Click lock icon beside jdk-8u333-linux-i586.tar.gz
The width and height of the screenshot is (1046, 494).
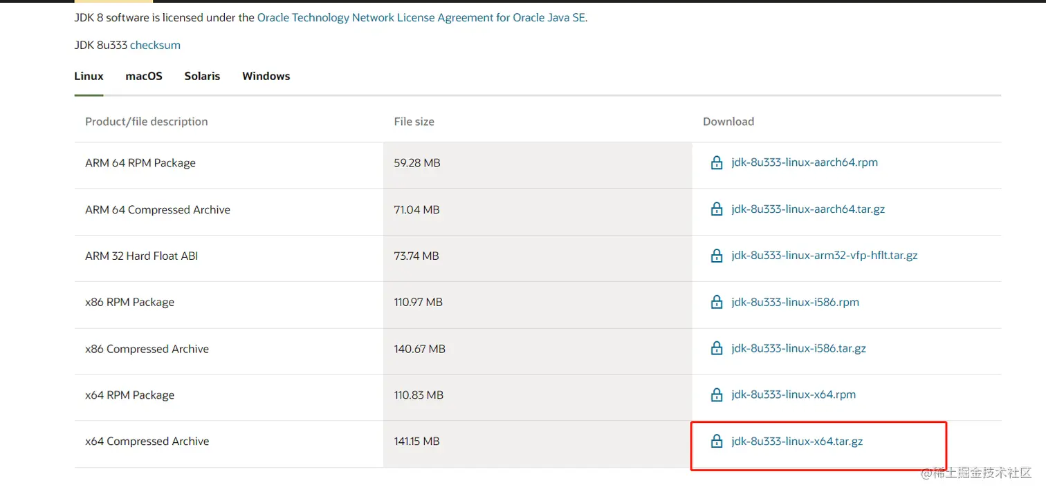(717, 349)
